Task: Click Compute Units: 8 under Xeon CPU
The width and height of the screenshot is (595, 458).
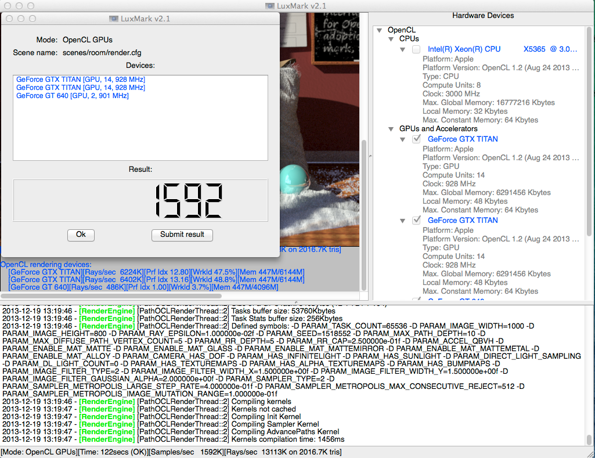Action: coord(452,85)
